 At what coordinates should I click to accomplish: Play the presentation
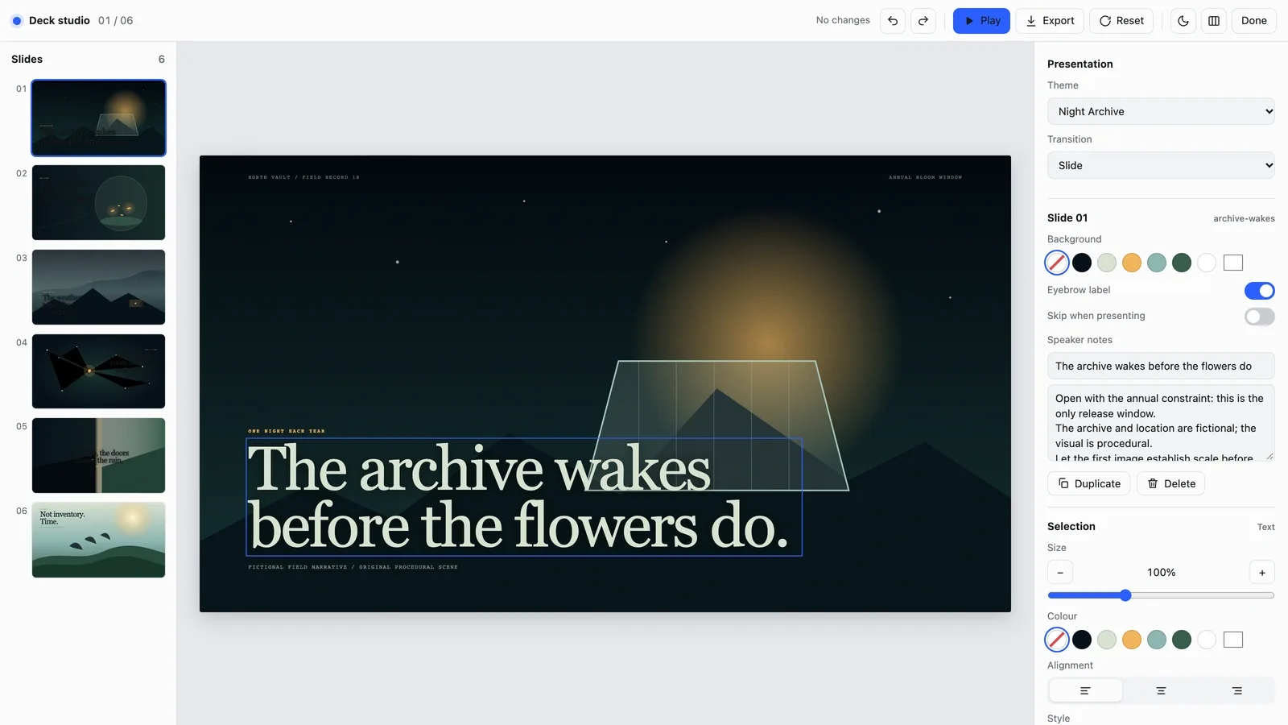click(981, 21)
